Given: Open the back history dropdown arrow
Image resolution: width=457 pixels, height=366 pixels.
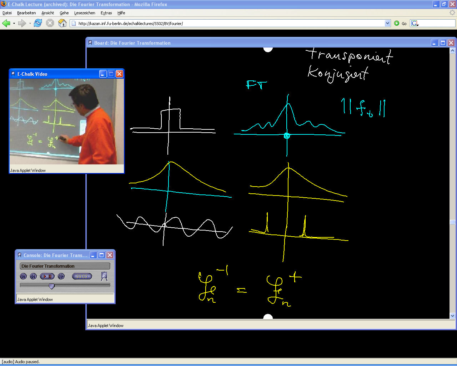Looking at the screenshot, I should click(14, 24).
